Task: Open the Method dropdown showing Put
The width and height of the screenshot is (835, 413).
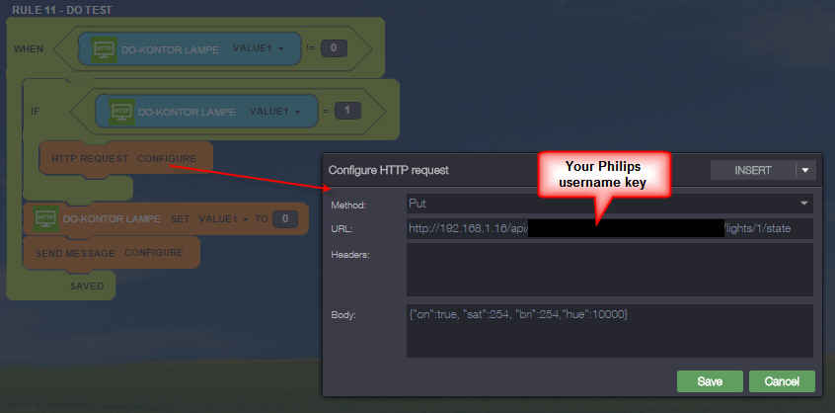Action: tap(609, 204)
